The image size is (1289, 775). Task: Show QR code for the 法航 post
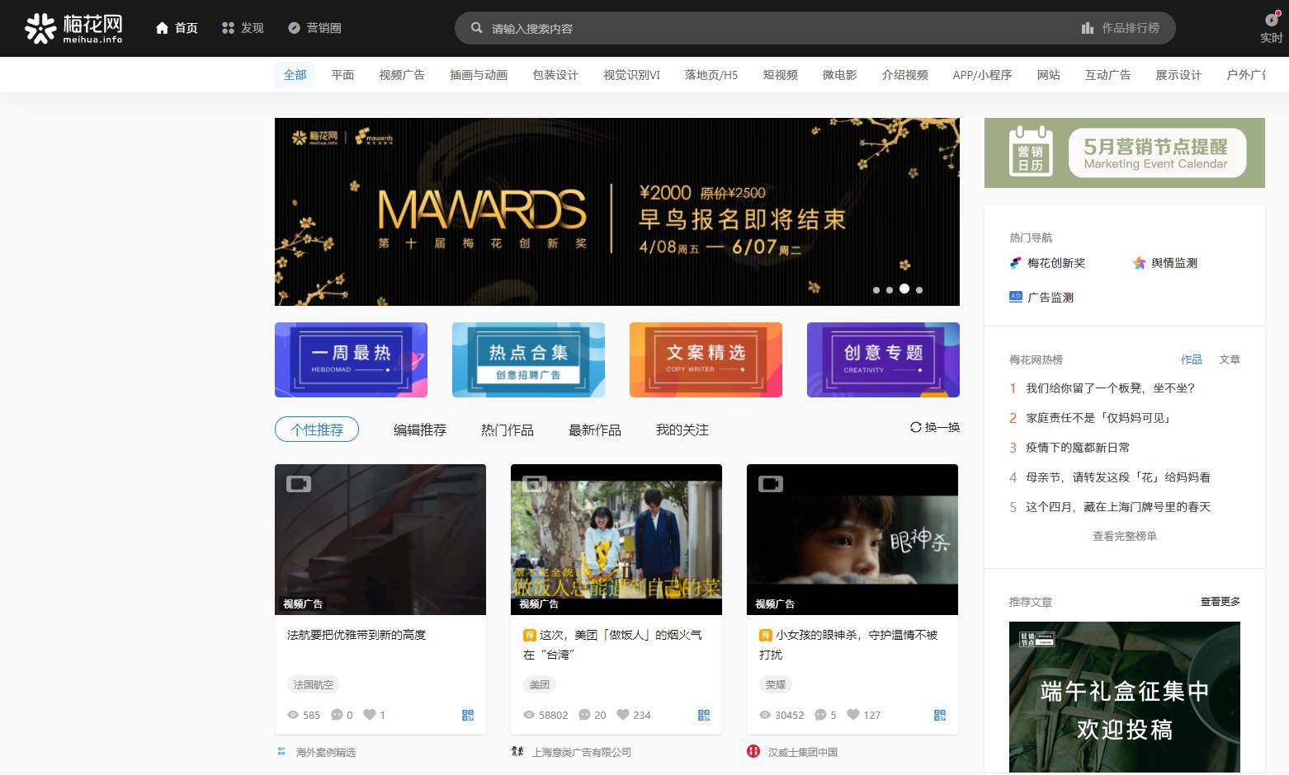[x=468, y=715]
